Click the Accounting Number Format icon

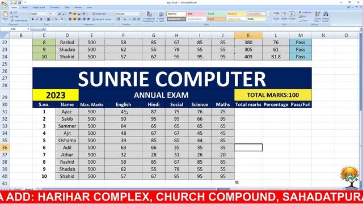(119, 19)
